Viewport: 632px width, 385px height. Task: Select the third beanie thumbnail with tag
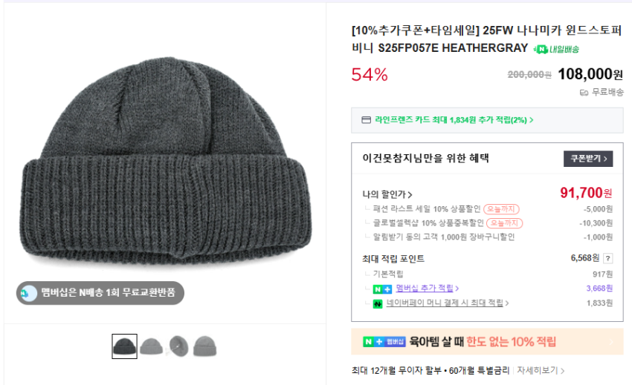(x=178, y=346)
